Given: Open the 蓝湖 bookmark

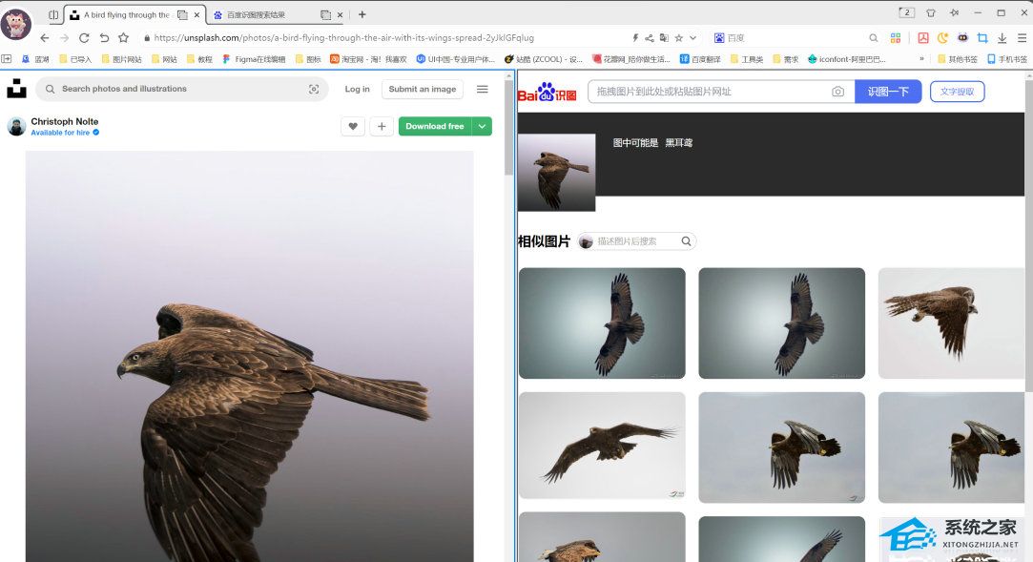Looking at the screenshot, I should click(35, 59).
